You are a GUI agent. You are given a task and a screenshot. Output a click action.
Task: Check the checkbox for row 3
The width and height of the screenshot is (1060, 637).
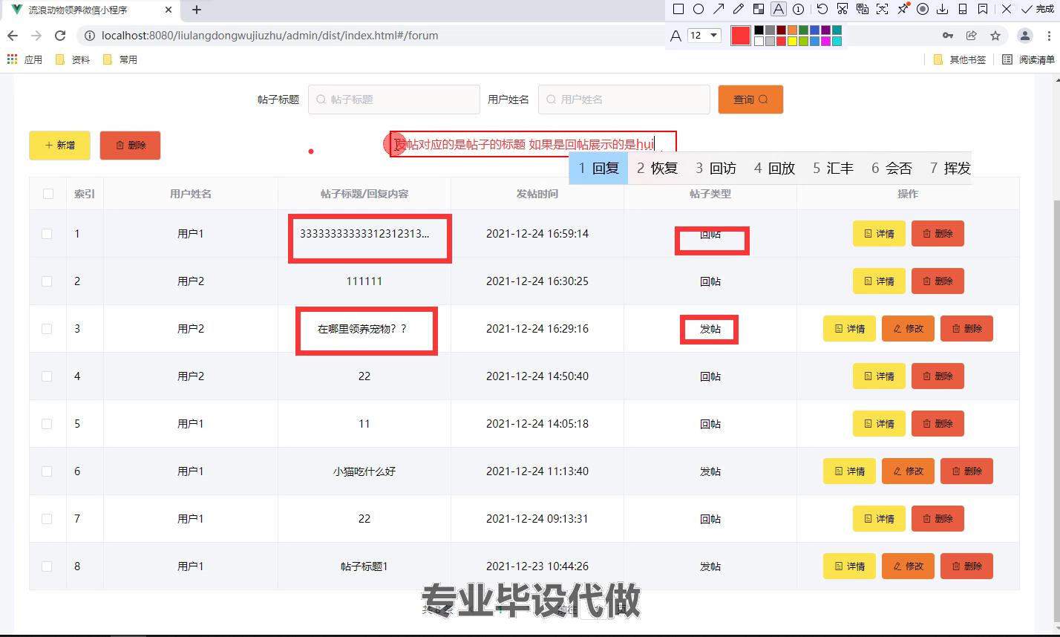coord(47,329)
